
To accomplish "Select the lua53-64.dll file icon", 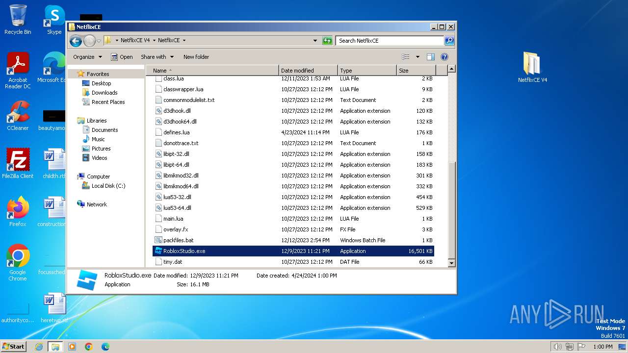I will [158, 208].
